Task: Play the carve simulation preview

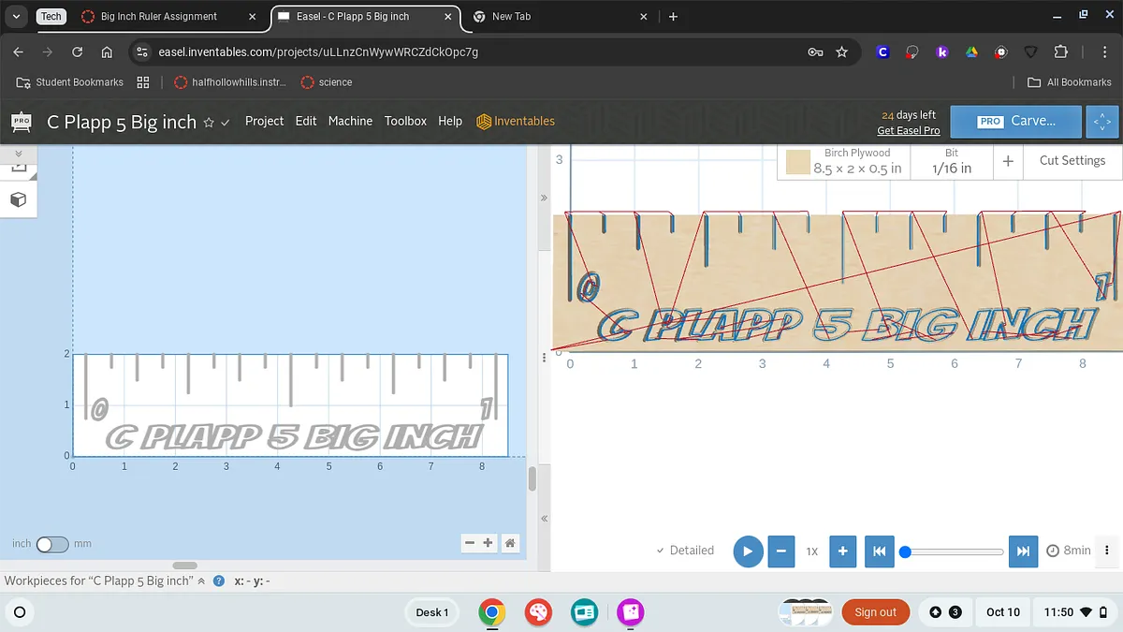Action: click(747, 551)
